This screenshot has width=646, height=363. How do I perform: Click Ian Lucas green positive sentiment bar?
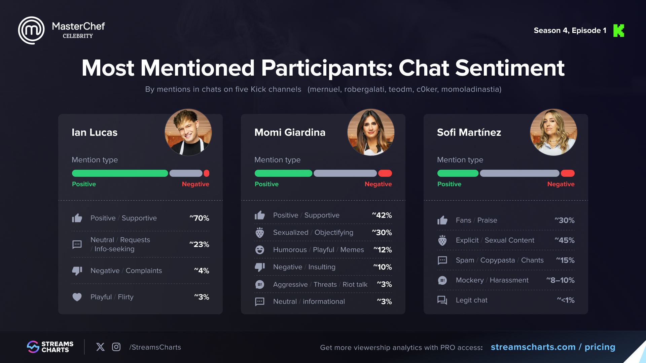coord(120,173)
